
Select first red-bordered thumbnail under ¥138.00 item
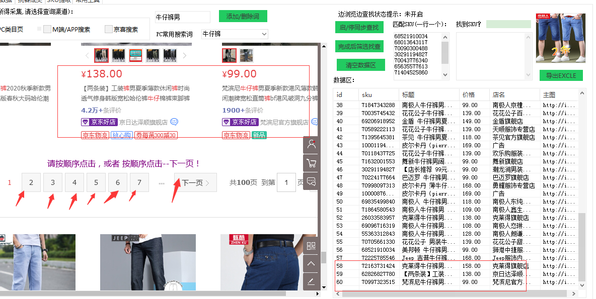(101, 55)
